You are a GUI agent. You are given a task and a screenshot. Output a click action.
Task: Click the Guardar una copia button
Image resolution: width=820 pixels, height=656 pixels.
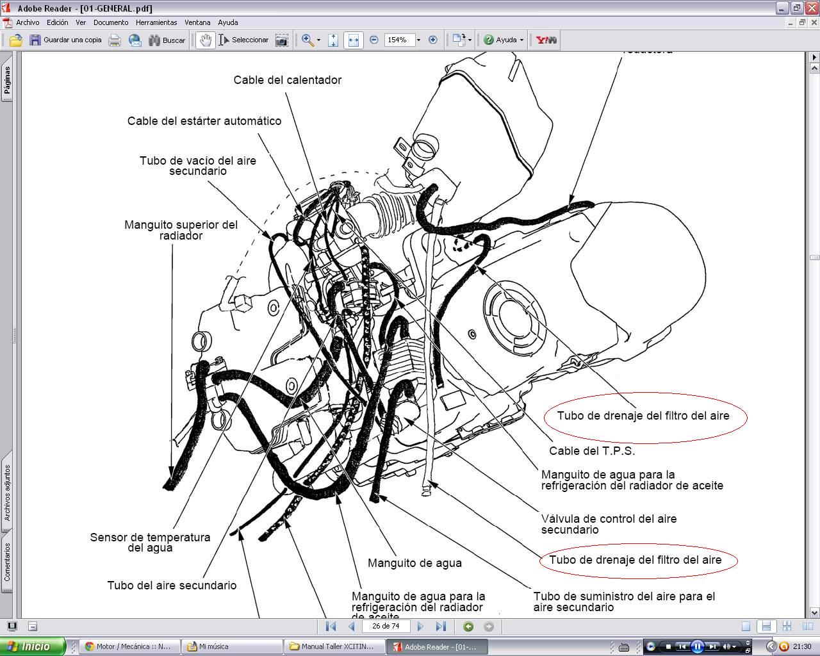(65, 40)
